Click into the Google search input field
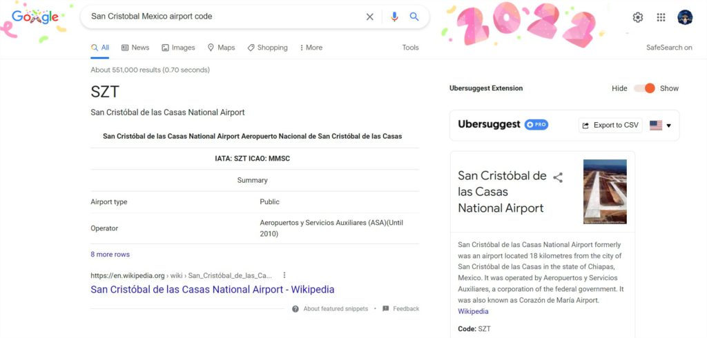 click(x=226, y=17)
